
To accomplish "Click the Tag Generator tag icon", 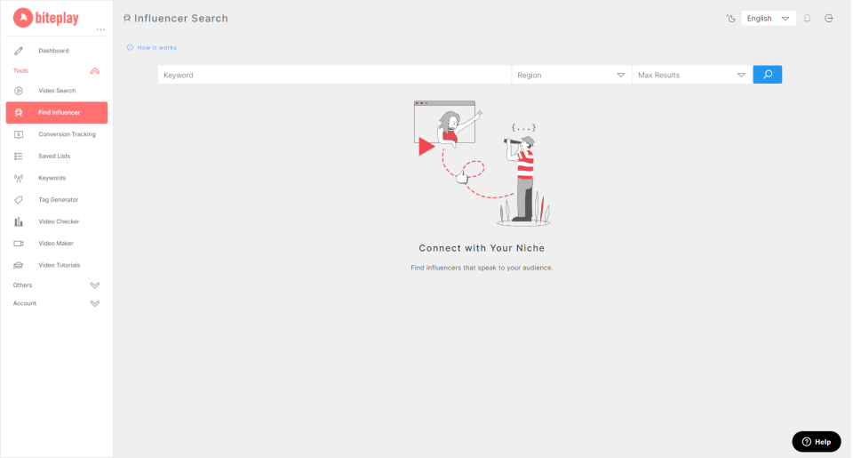I will click(19, 200).
